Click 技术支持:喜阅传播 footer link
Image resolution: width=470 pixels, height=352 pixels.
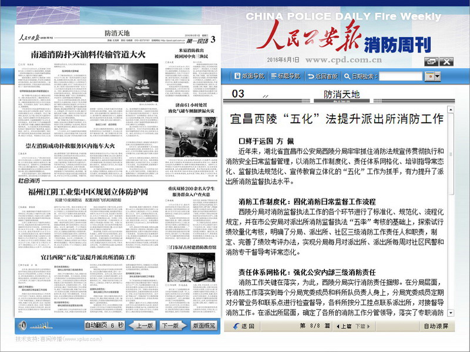point(59,339)
